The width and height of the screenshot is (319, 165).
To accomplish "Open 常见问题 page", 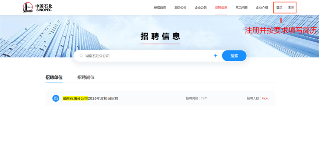I will click(242, 8).
